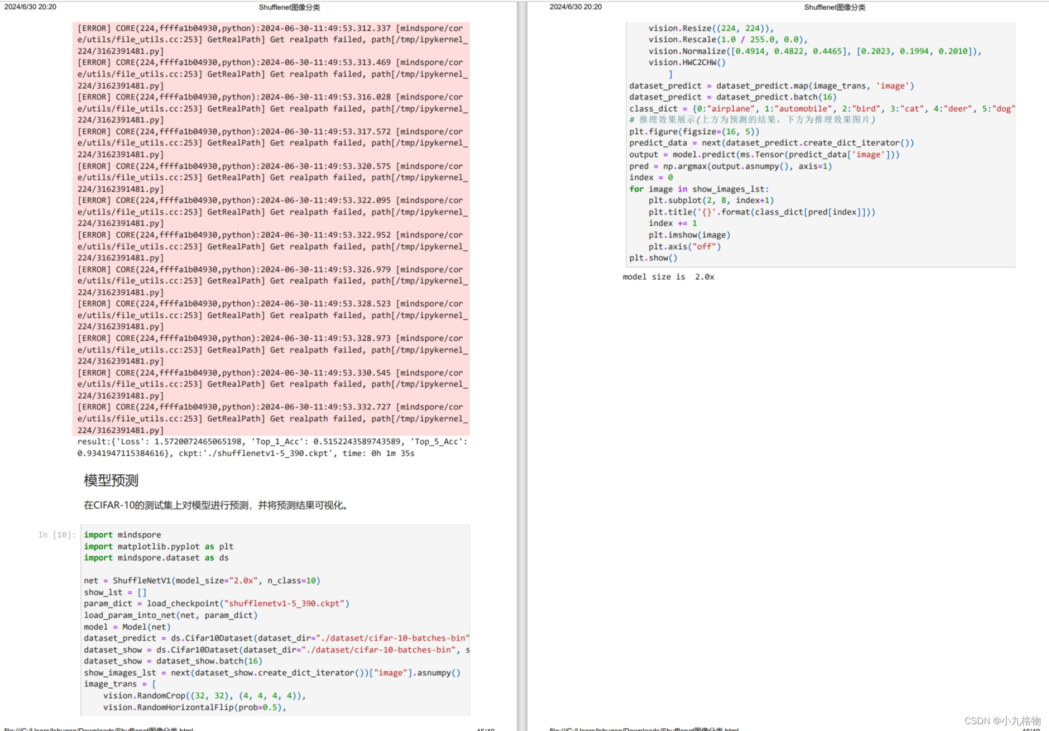Screen dimensions: 1049x731
Task: Select the error line timestamped 11:49:53.328.973
Action: click(270, 338)
